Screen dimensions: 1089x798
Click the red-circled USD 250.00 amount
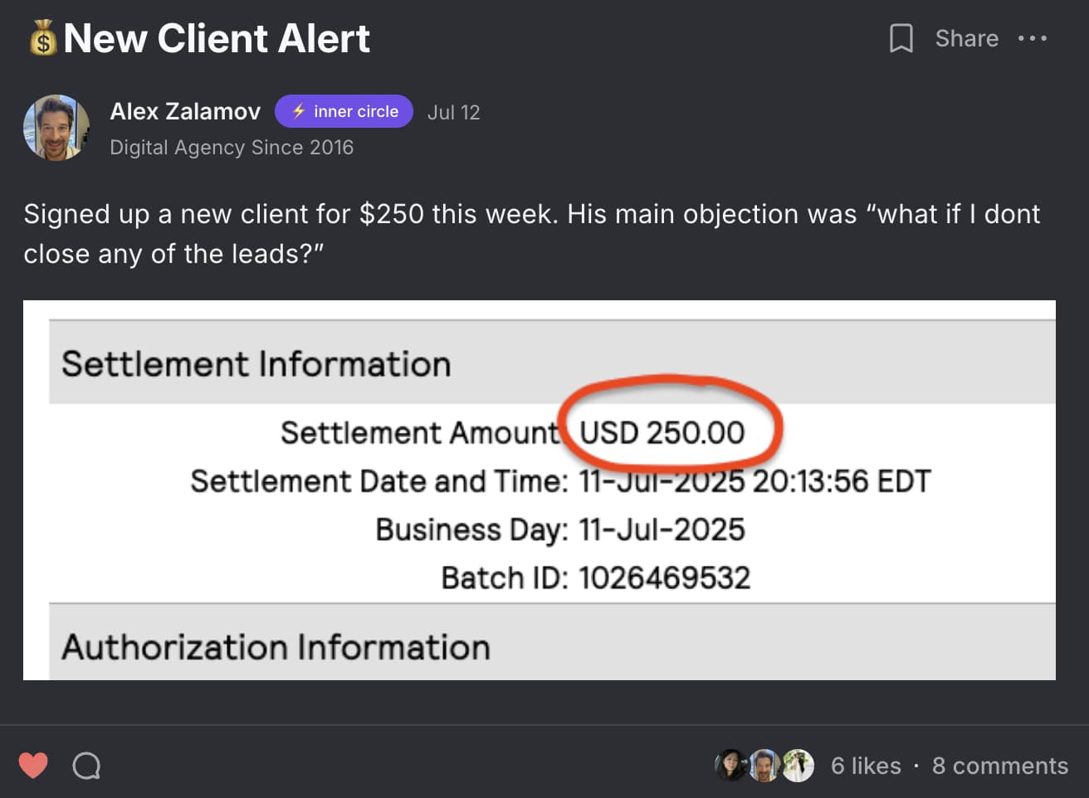pyautogui.click(x=662, y=432)
